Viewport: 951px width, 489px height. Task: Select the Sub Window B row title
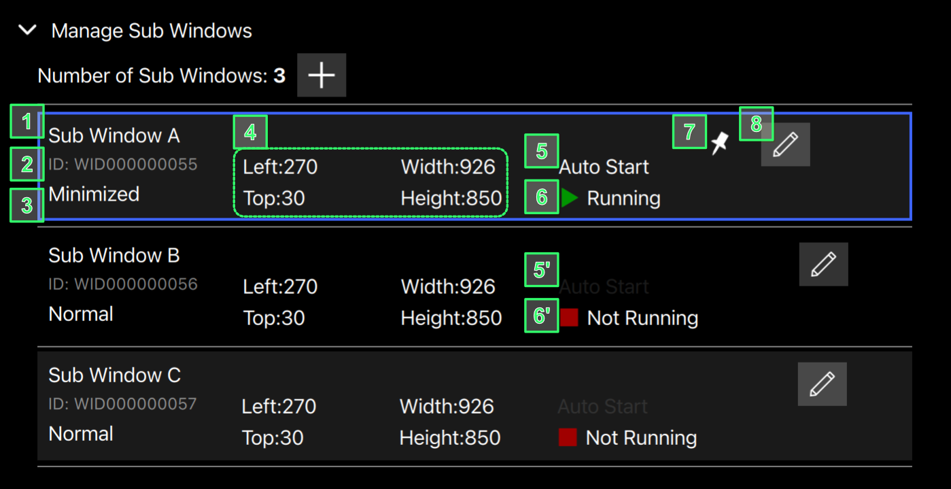114,256
